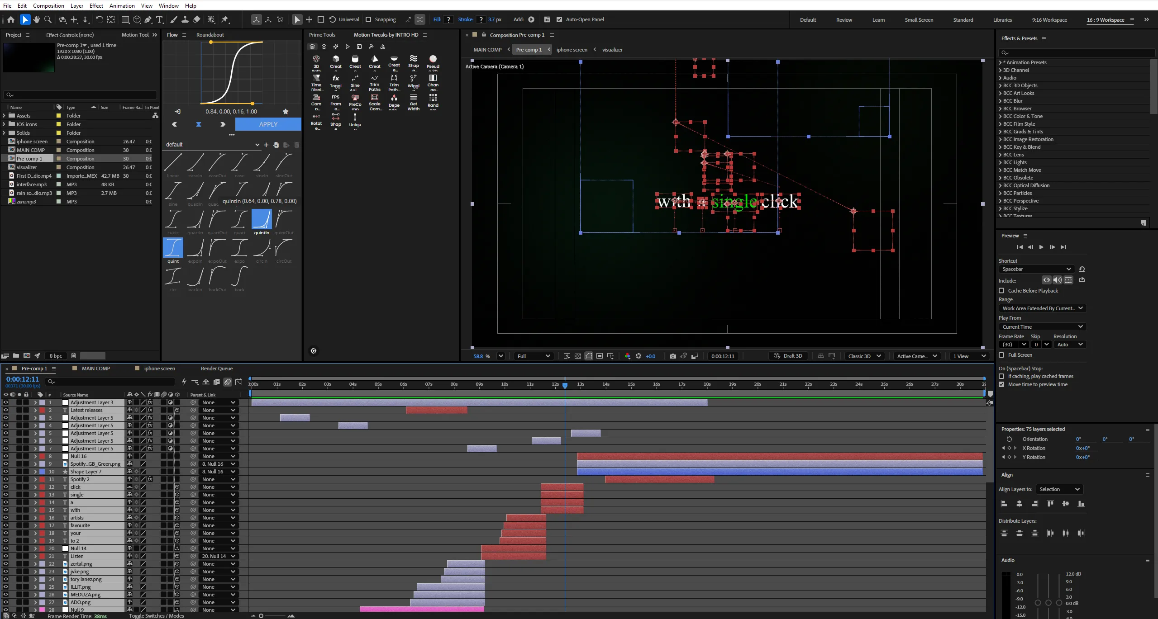The height and width of the screenshot is (619, 1158).
Task: Enable the Snapping checkbox
Action: tap(368, 19)
